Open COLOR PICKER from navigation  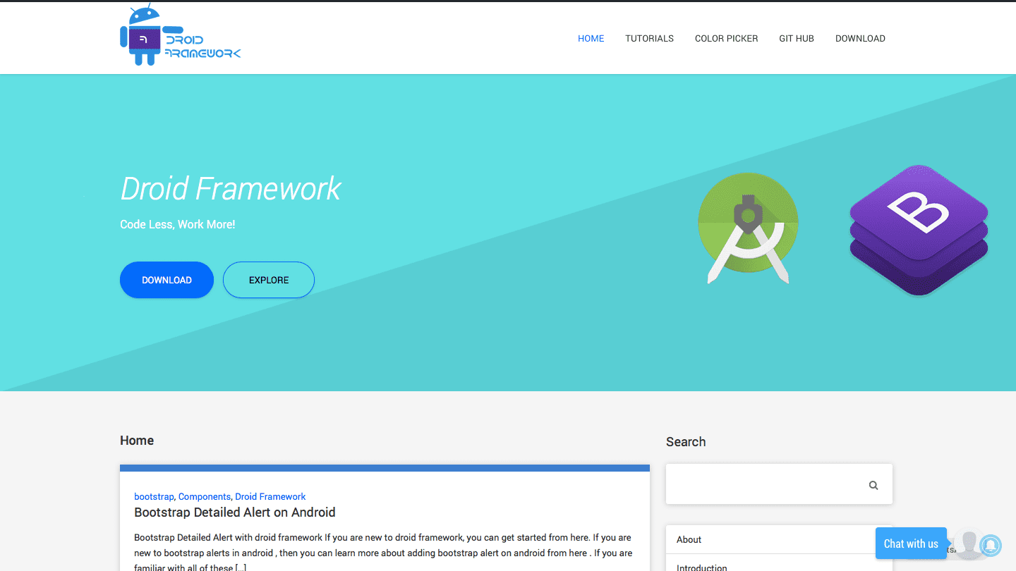[726, 38]
